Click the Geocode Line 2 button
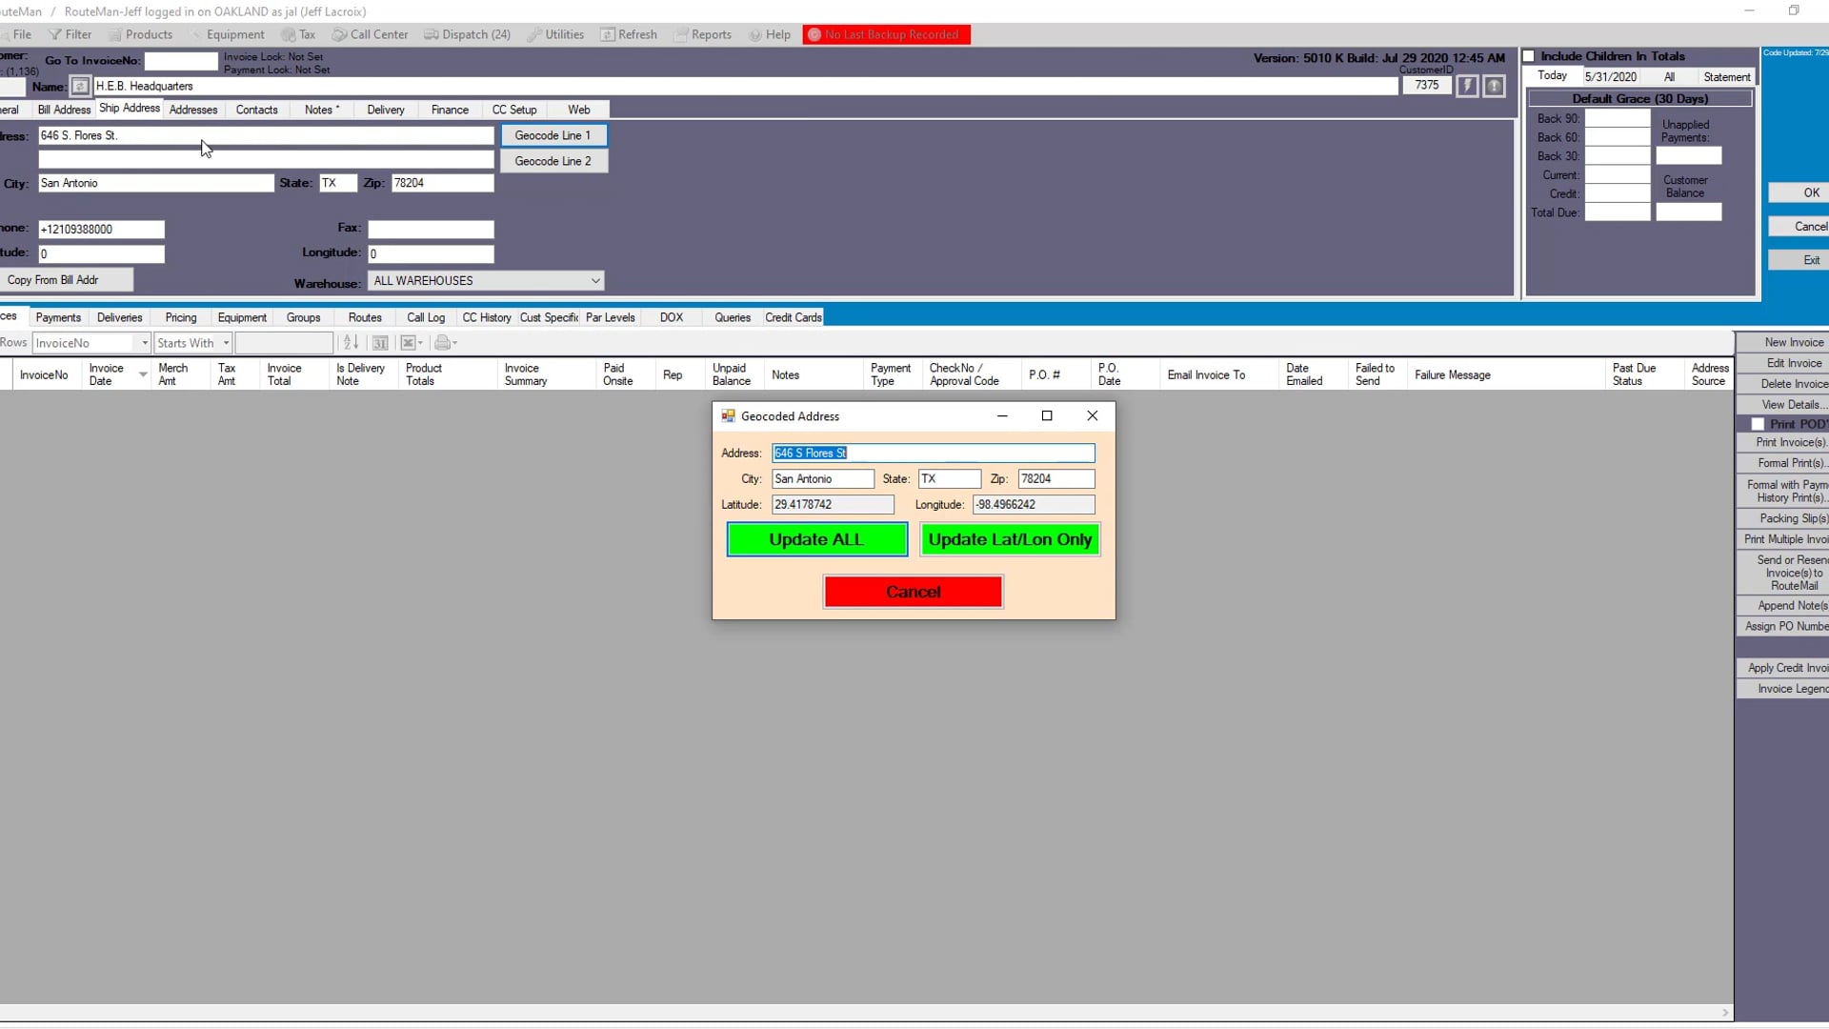The width and height of the screenshot is (1829, 1029). coord(553,161)
